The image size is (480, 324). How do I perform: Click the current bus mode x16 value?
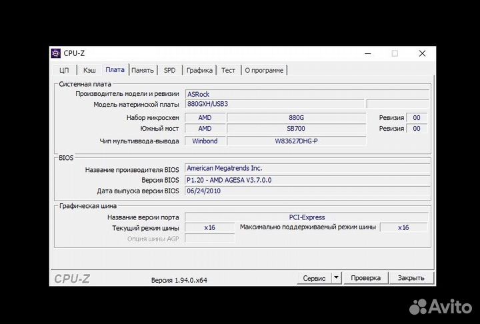(210, 227)
